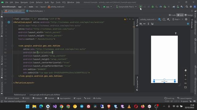This screenshot has height=110, width=197.
Task: Open the editor tabs more options icon
Action: [192, 11]
